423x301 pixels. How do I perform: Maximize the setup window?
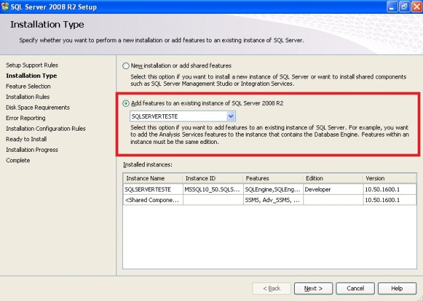(x=401, y=7)
